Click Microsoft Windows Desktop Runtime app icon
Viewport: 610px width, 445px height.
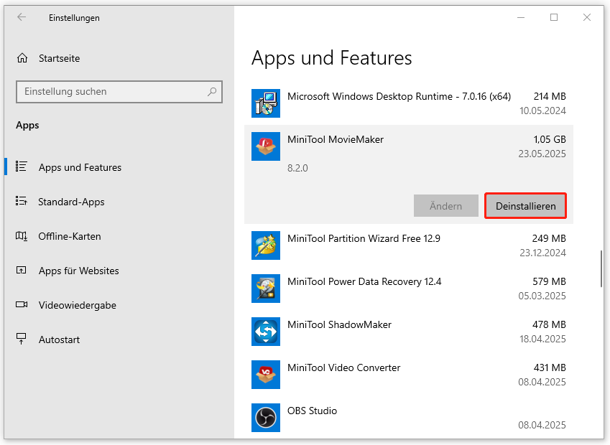266,103
